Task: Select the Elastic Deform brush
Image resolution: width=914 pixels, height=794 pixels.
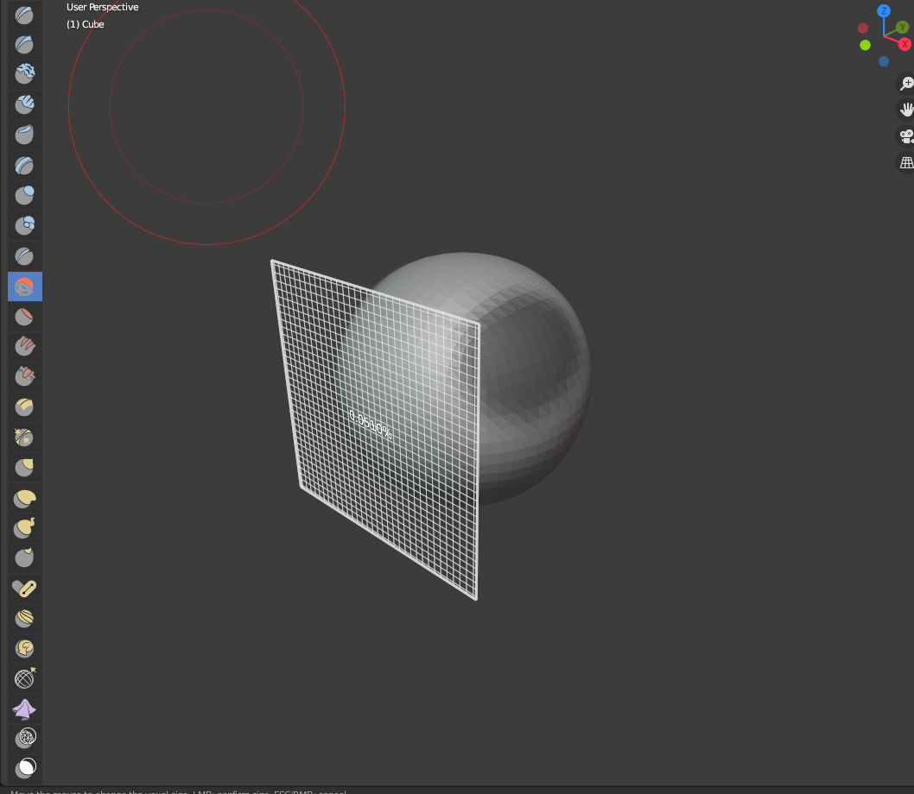Action: coord(24,468)
